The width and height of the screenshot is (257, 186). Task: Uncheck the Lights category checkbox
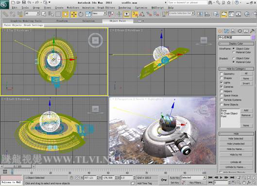221,82
